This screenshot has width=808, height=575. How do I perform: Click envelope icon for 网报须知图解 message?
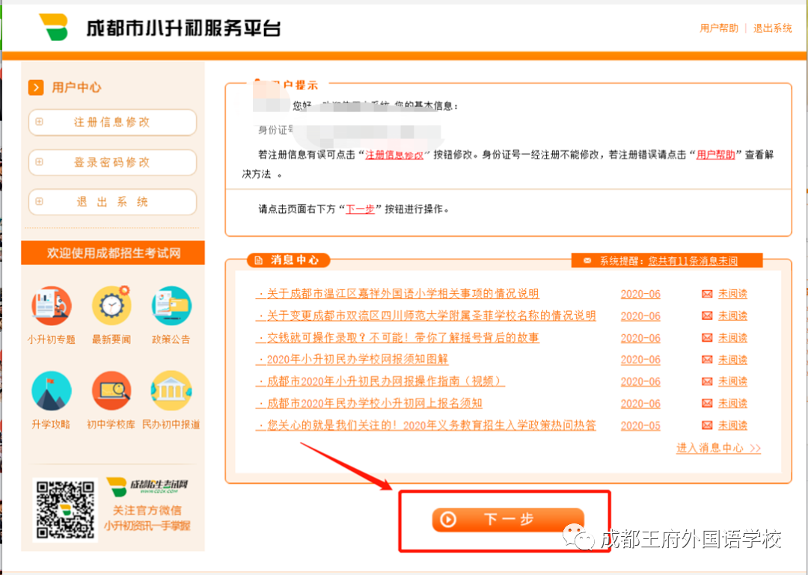click(707, 360)
